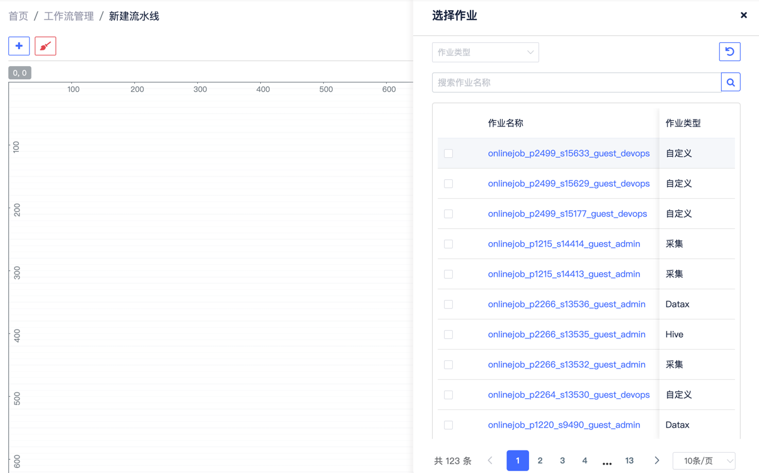Open job onlinejob_p2499_s15633_guest_devops link

[569, 153]
